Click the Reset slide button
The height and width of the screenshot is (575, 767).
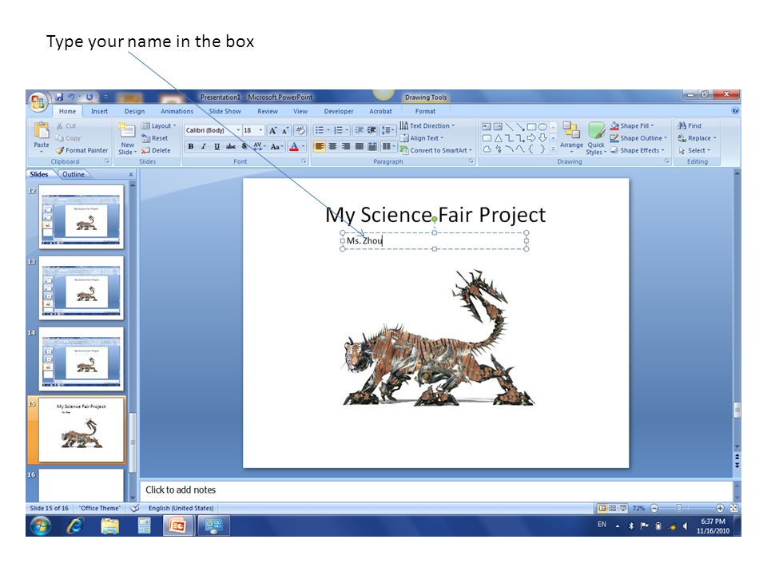(154, 138)
